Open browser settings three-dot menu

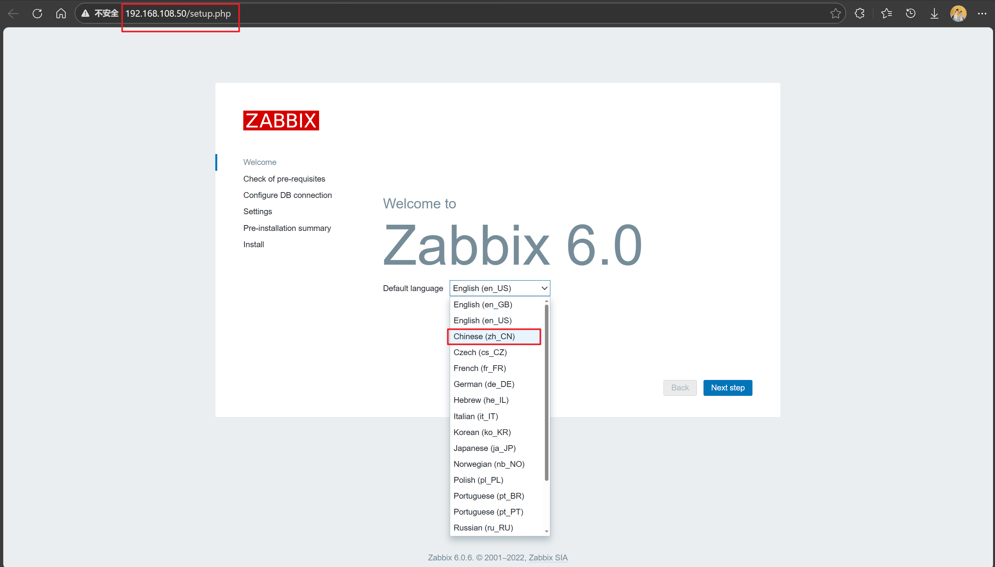point(982,14)
